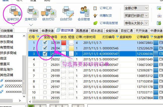Select 菜鸟淘外 in the sidebar
The width and height of the screenshot is (163, 107).
pos(7,69)
